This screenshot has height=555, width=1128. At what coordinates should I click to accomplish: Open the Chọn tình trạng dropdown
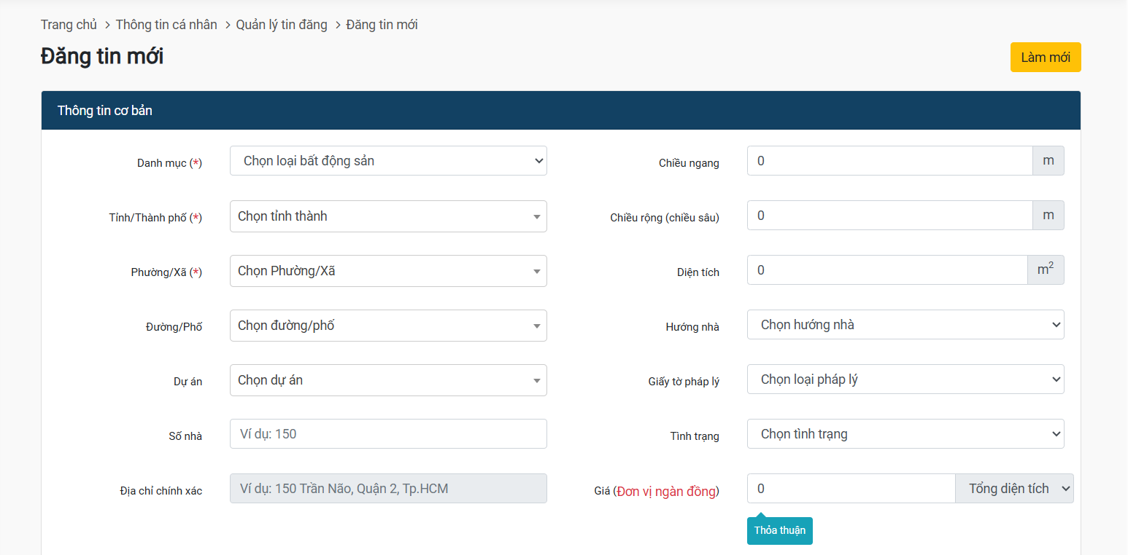coord(905,434)
